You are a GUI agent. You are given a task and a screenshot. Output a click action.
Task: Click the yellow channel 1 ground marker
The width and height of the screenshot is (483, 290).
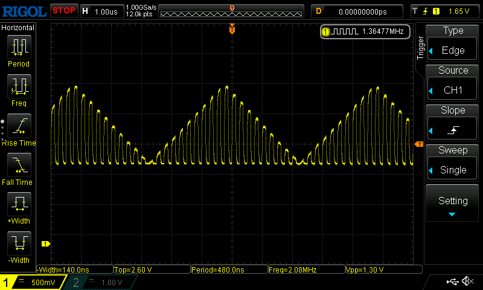[x=46, y=243]
